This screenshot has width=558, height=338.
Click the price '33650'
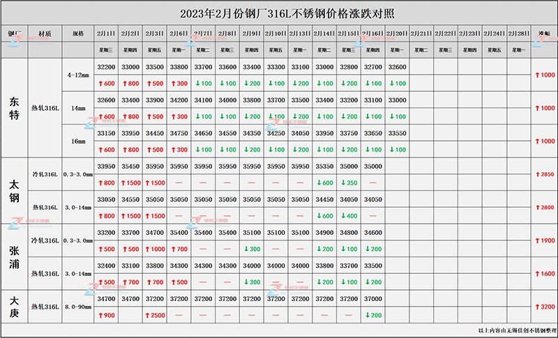[373, 133]
